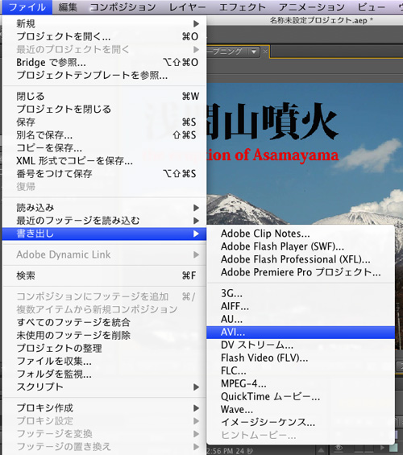
Task: Open the ビュー menu
Action: click(372, 7)
